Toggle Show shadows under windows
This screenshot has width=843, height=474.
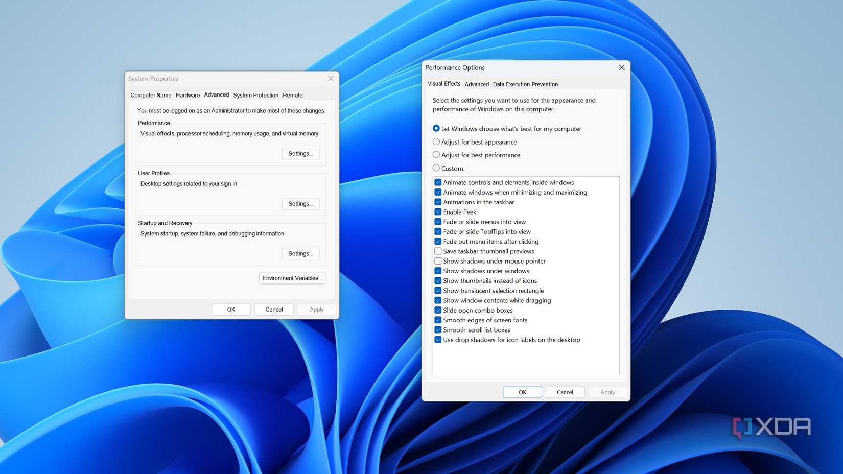click(438, 271)
